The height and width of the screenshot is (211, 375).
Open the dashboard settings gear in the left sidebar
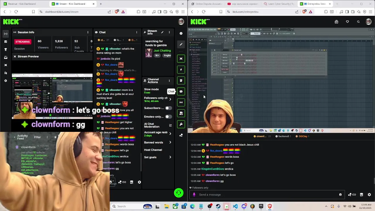[6, 81]
